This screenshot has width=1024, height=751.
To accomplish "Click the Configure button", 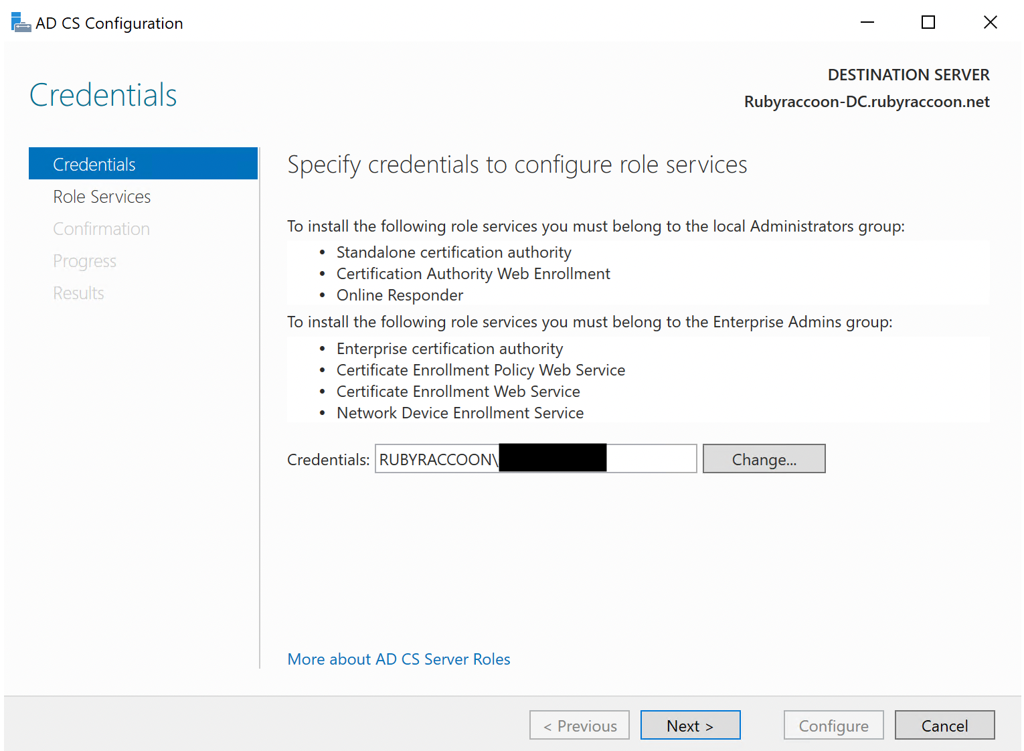I will (833, 725).
